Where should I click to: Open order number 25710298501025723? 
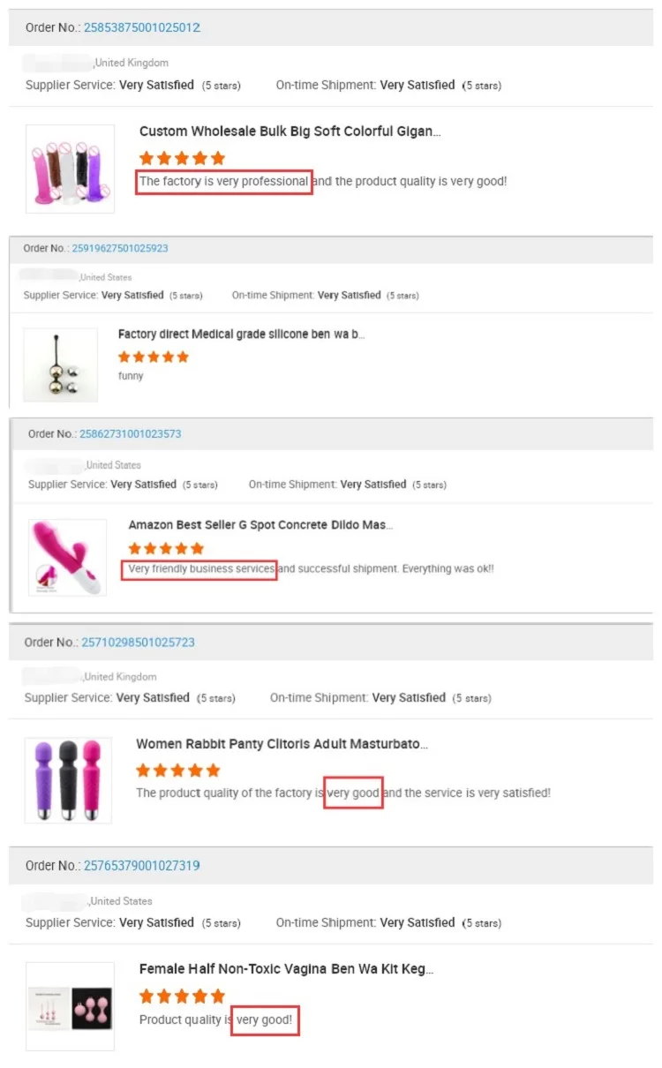click(x=138, y=643)
